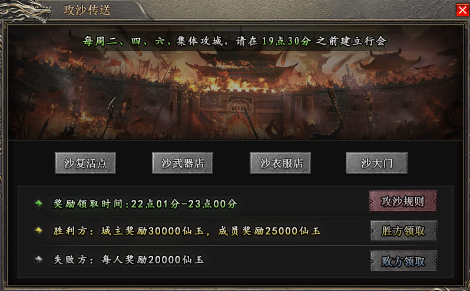Click the 成员奖励25000仙玉 text
The width and height of the screenshot is (470, 291).
269,231
